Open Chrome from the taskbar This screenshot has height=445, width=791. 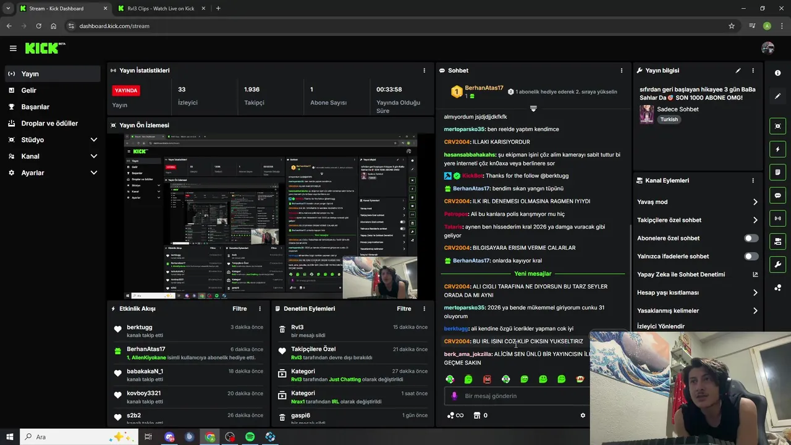click(210, 437)
